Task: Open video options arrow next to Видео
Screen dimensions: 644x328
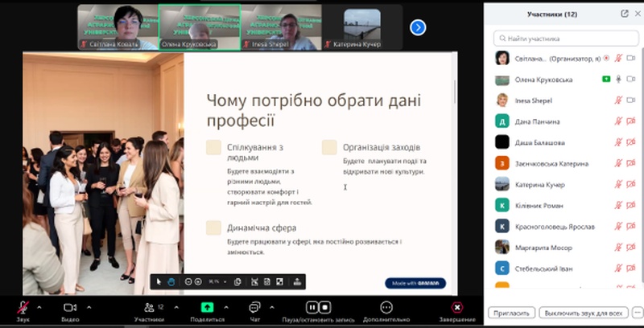Action: coord(89,307)
